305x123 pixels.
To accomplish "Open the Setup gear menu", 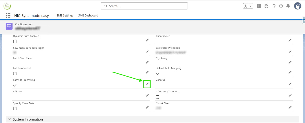I will pyautogui.click(x=281, y=6).
